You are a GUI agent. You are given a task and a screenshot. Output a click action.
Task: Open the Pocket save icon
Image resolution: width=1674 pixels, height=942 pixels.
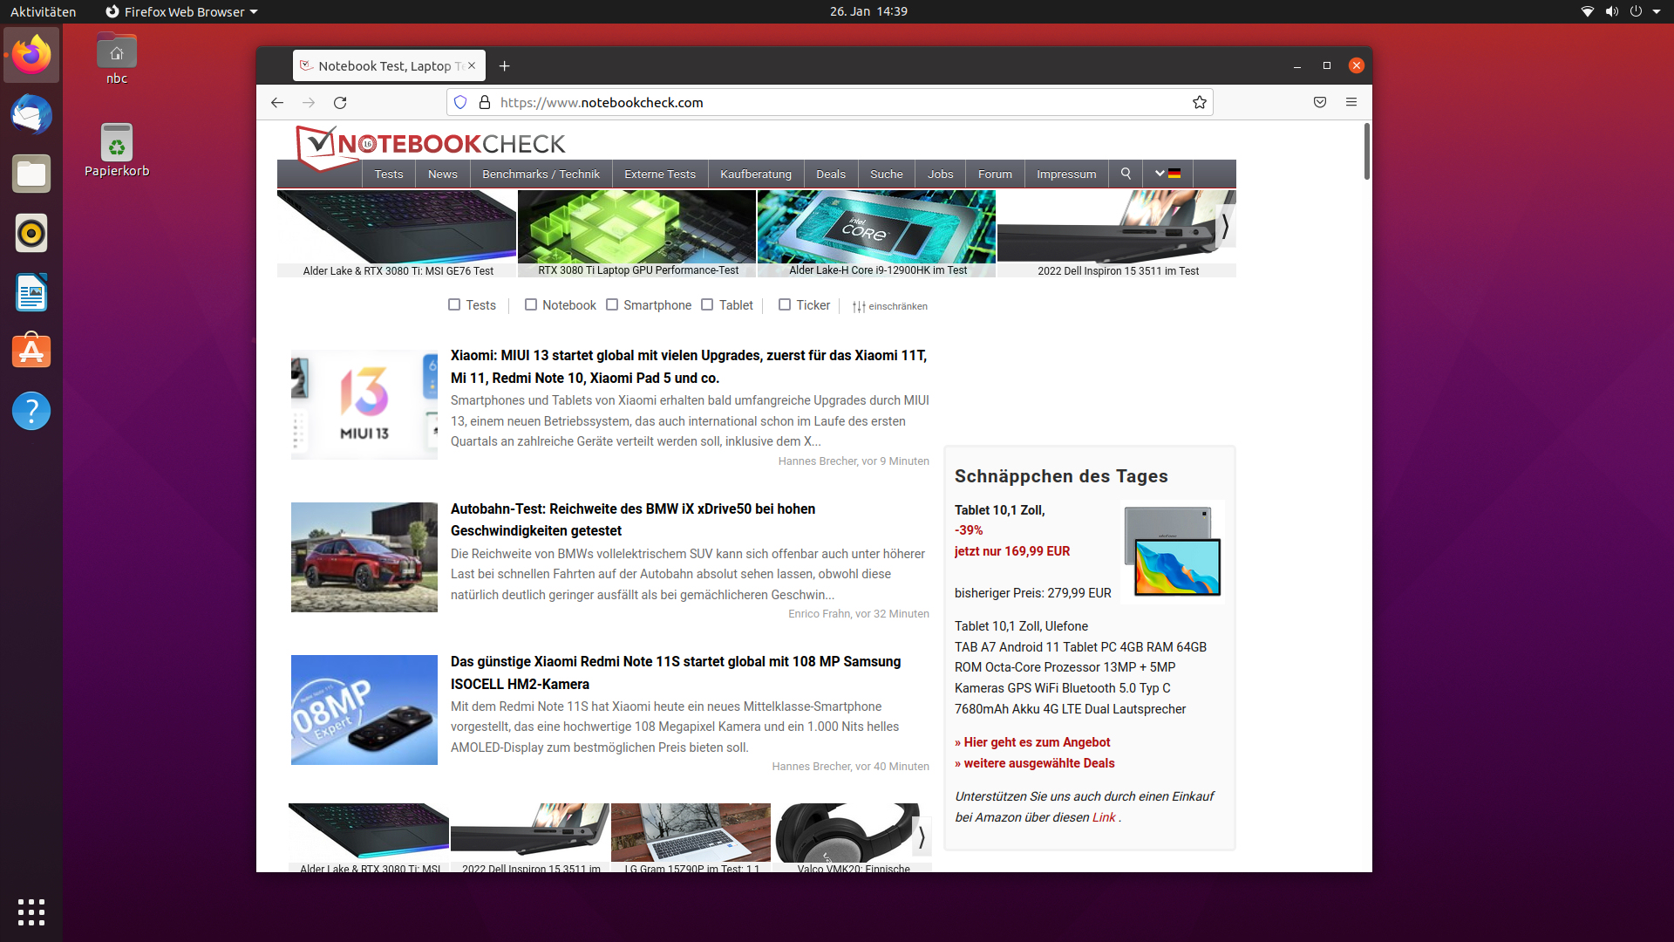pyautogui.click(x=1320, y=103)
